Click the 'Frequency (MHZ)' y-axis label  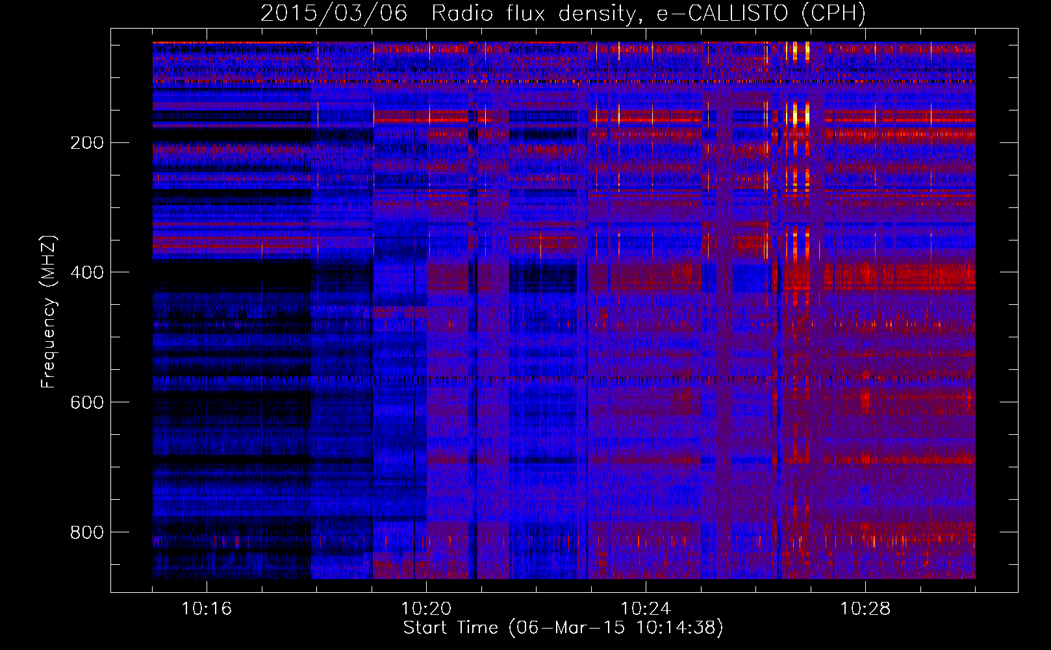(x=49, y=312)
